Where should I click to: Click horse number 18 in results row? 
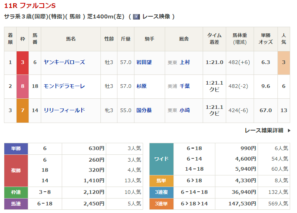point(35,86)
